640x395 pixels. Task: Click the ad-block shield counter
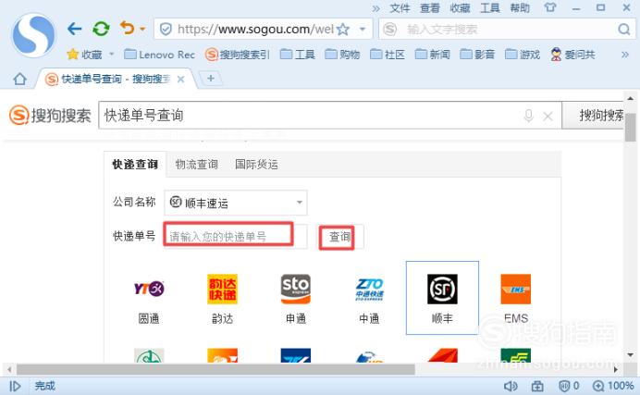coord(569,386)
